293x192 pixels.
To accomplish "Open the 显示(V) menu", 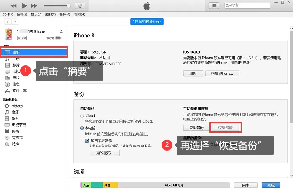I will coord(36,14).
